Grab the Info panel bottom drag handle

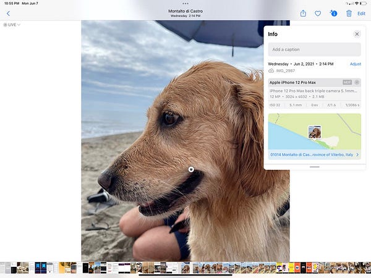pyautogui.click(x=315, y=167)
